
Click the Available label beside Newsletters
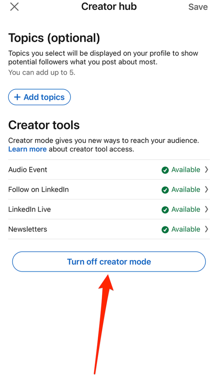coord(185,229)
